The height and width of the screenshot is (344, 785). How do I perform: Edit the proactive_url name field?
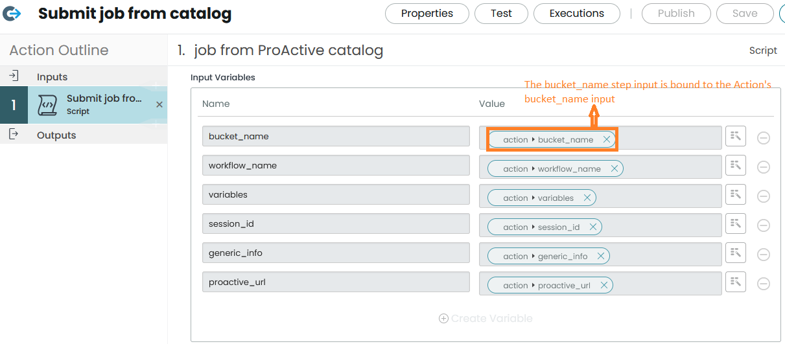(336, 282)
